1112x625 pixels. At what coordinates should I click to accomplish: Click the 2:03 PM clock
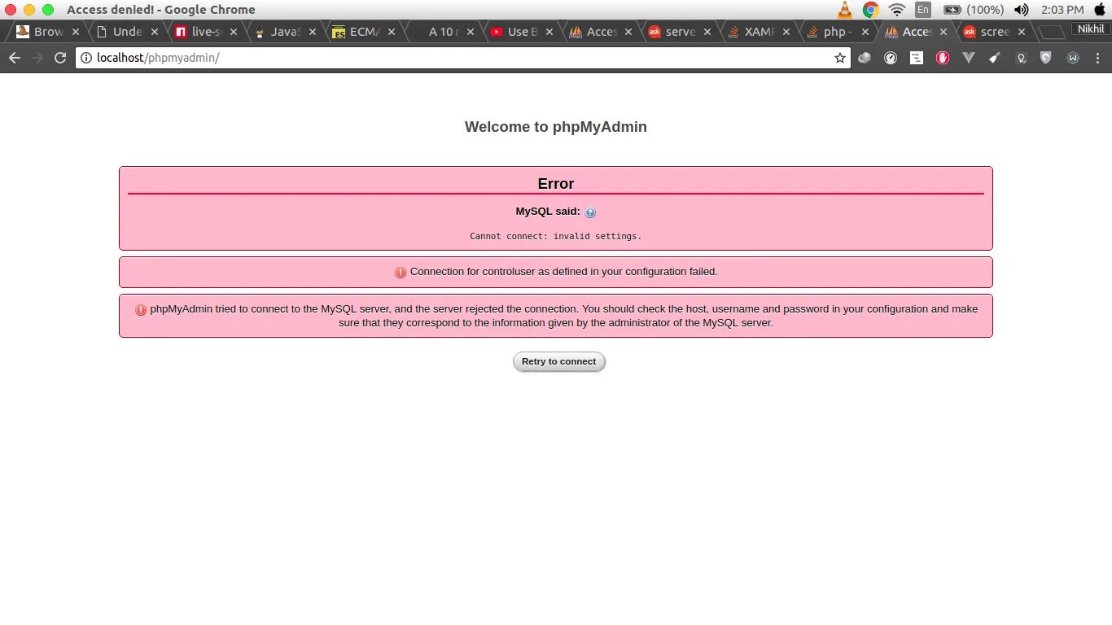1062,10
